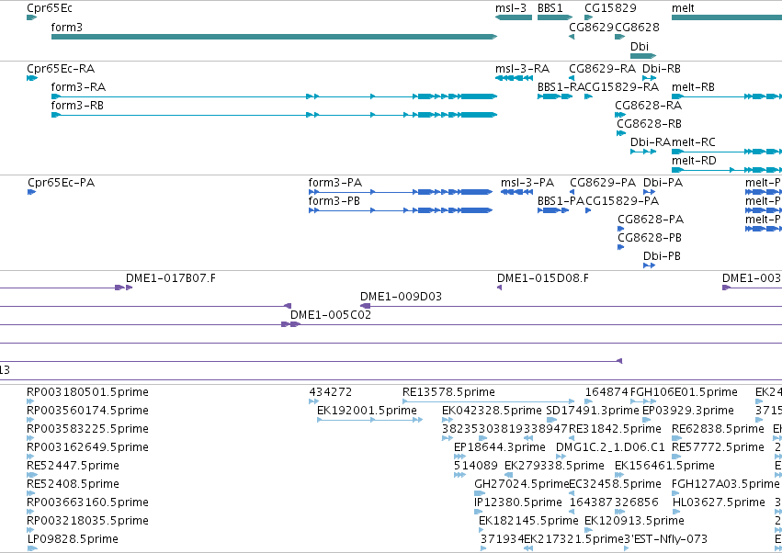Select the form3-PB protein feature
This screenshot has height=553, width=782.
401,210
